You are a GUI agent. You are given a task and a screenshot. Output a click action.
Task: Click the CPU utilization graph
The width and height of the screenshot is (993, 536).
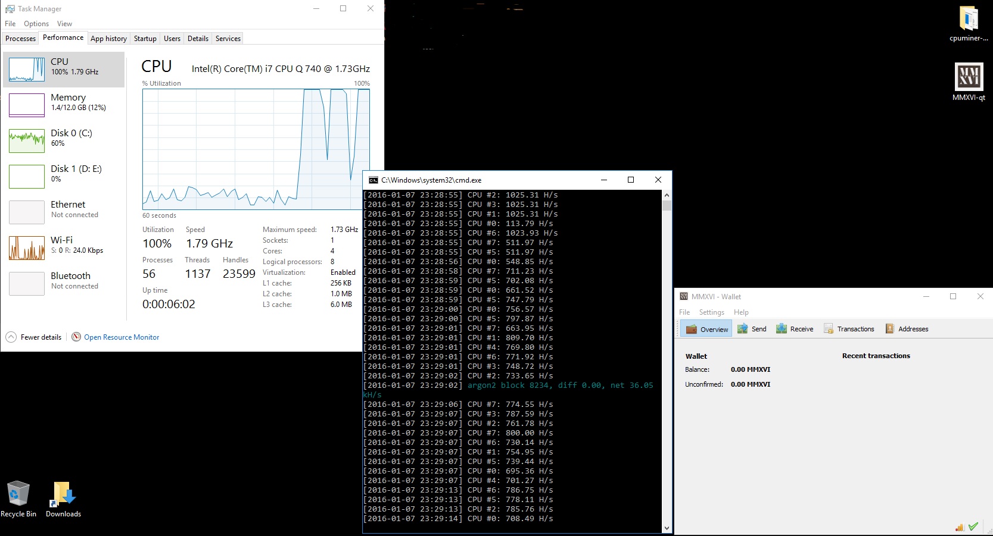click(256, 149)
